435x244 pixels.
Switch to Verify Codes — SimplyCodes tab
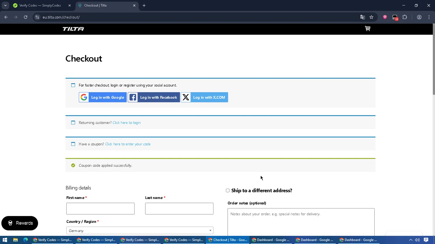[x=40, y=5]
